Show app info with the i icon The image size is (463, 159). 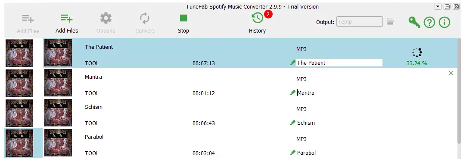tap(444, 22)
